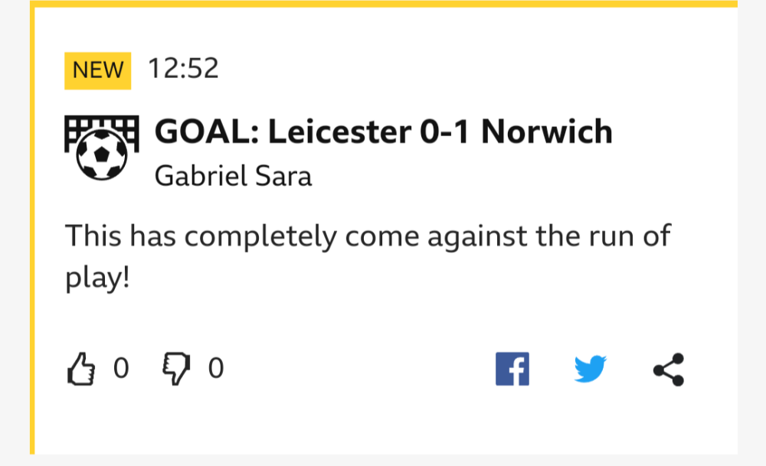Screen dimensions: 766x466
Task: Click the yellow NEW badge
Action: (97, 70)
